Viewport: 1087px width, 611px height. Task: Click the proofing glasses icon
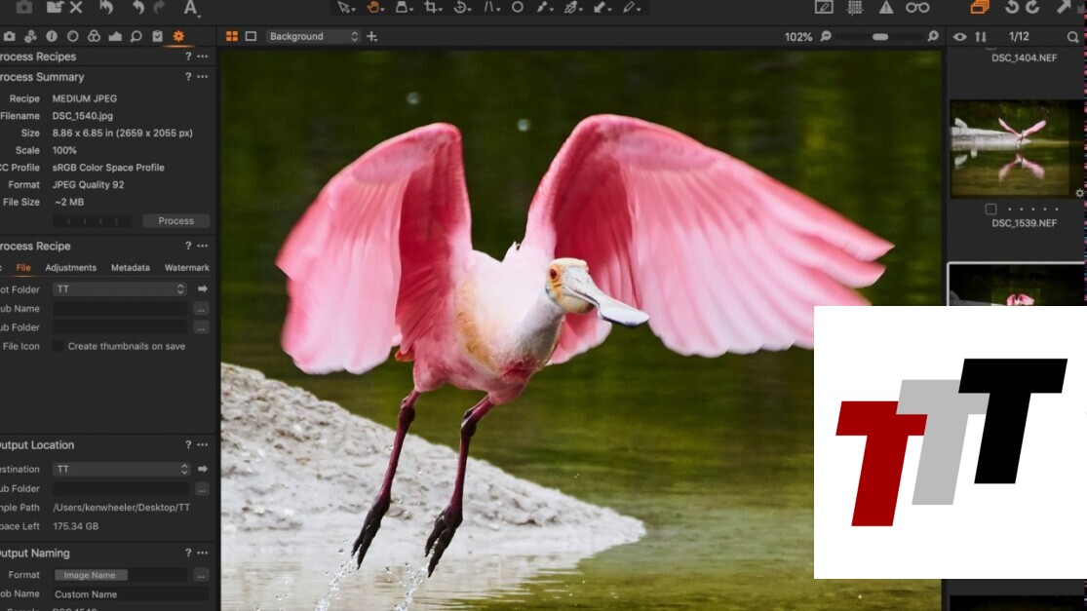coord(917,8)
